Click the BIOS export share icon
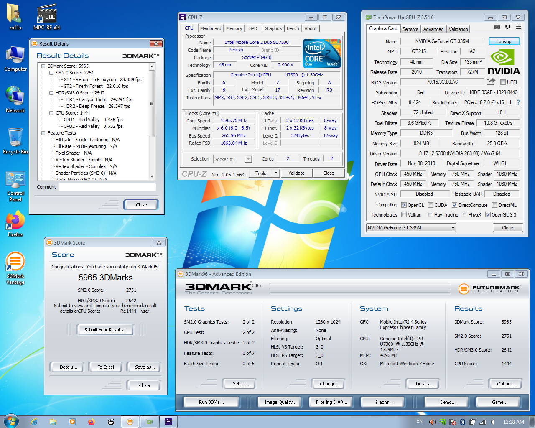This screenshot has height=428, width=535. tap(491, 82)
